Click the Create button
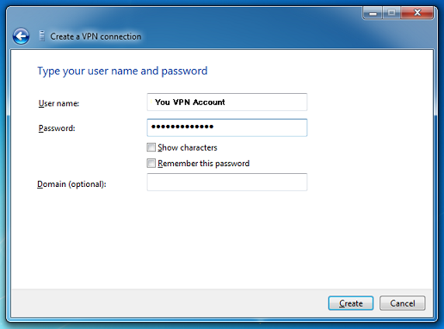Image resolution: width=444 pixels, height=329 pixels. [351, 303]
